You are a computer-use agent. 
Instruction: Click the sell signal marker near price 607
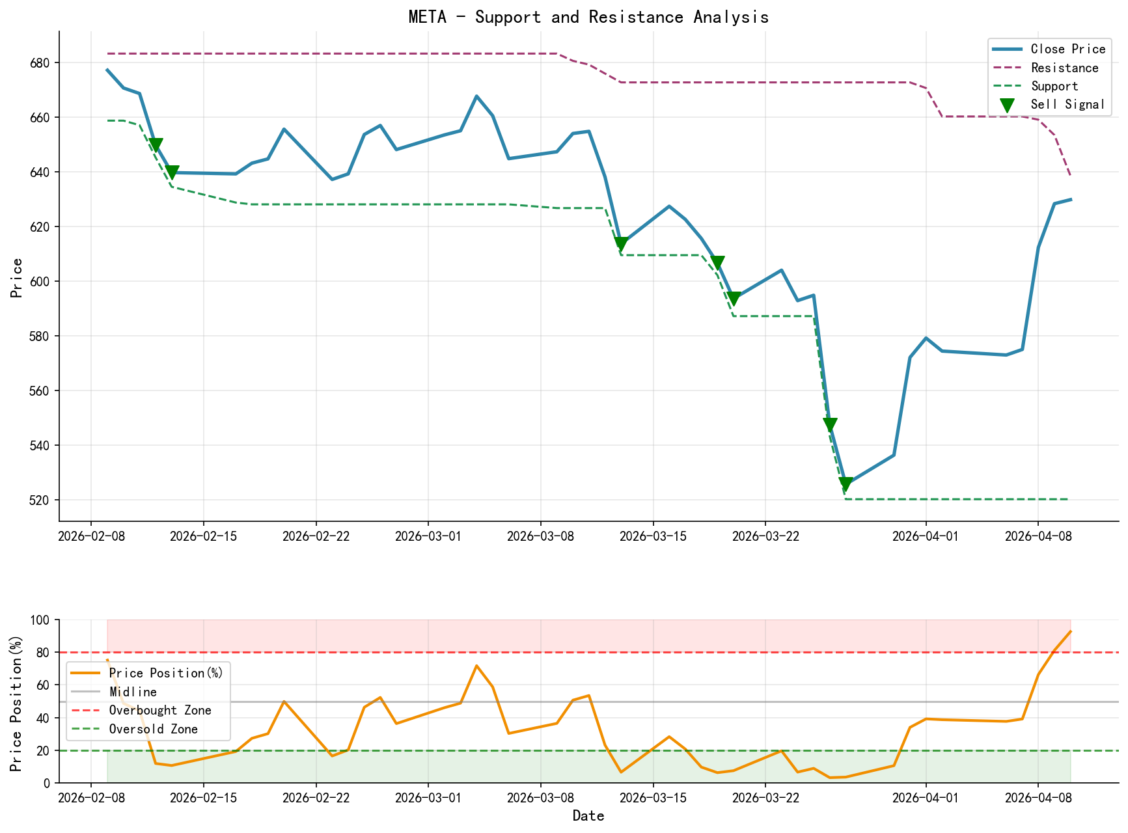coord(717,263)
